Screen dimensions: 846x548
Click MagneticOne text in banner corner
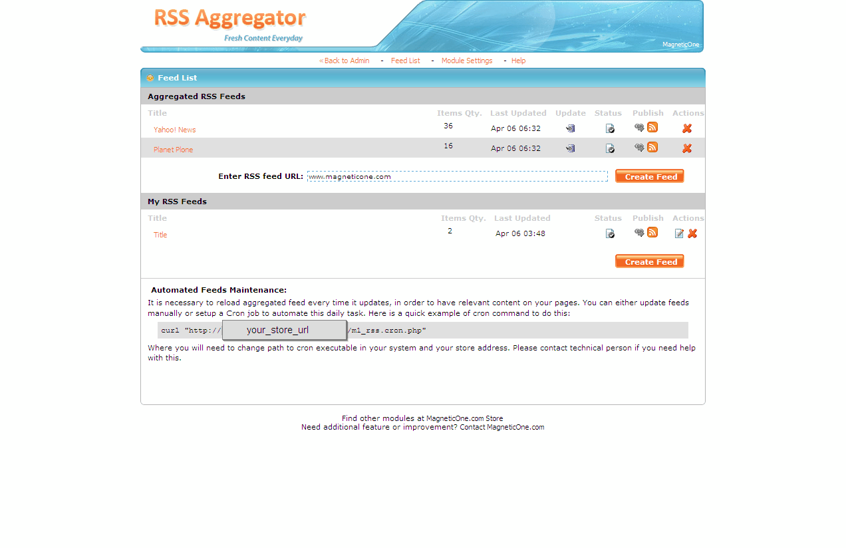pos(680,45)
